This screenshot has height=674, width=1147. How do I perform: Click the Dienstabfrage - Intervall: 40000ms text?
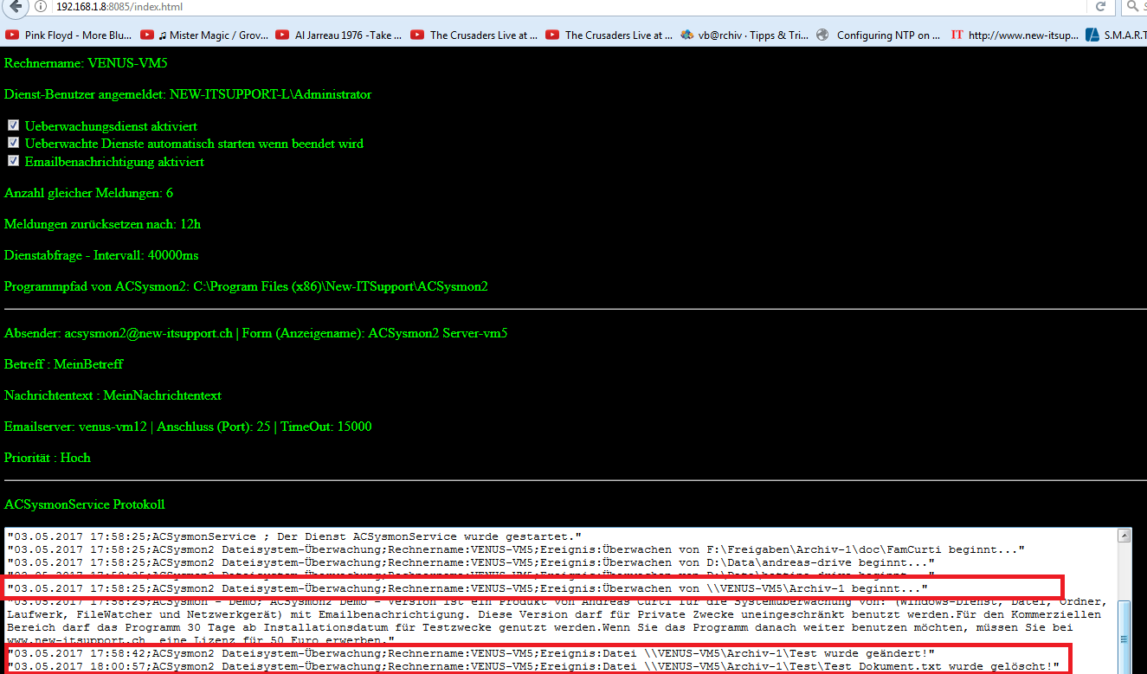[101, 255]
